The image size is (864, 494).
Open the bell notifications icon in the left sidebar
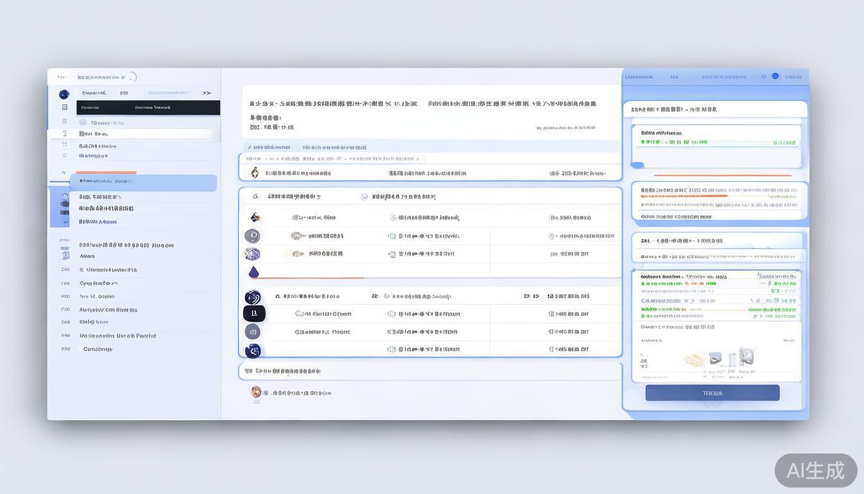click(64, 133)
